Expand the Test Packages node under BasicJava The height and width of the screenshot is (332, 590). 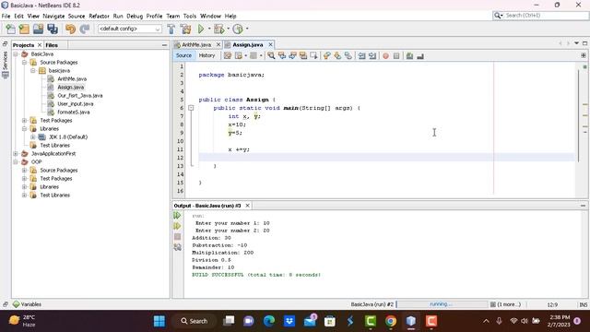click(x=25, y=121)
